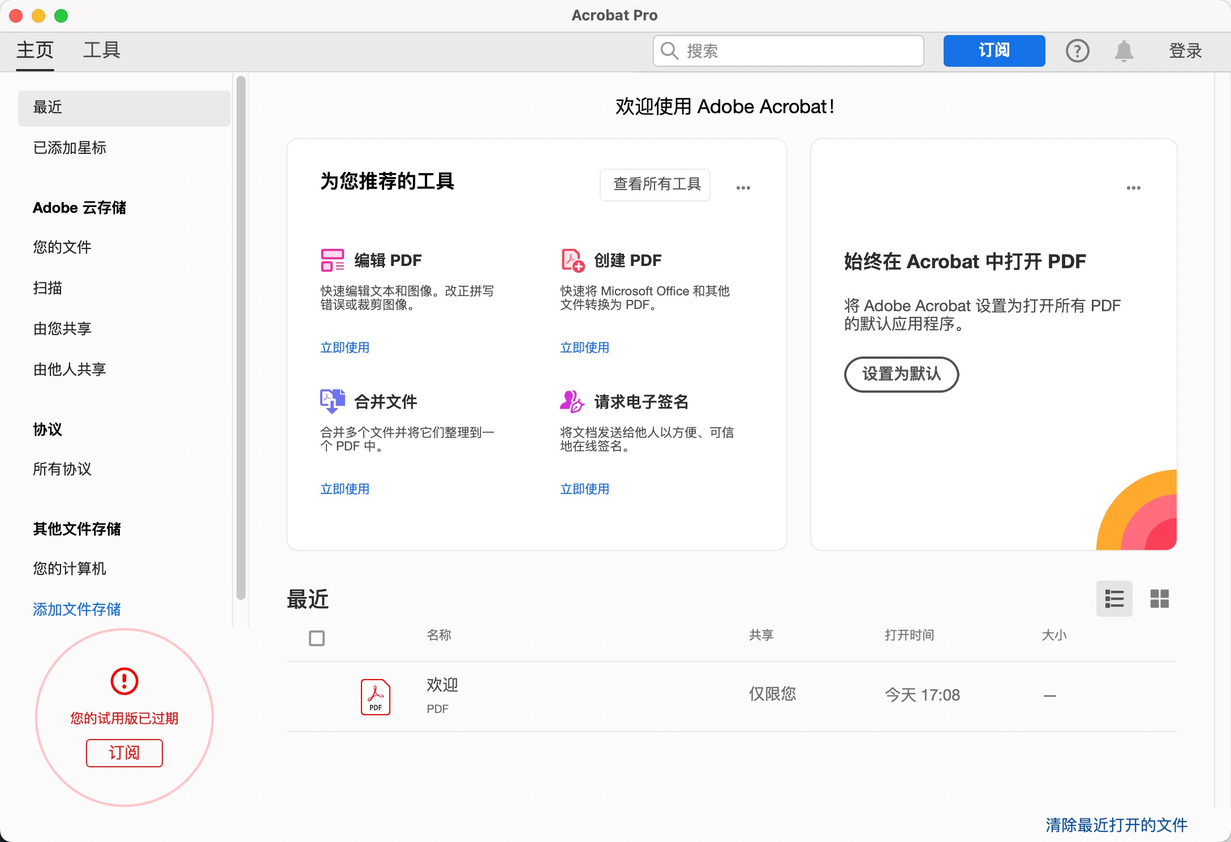
Task: Click the 编辑 PDF tool title
Action: coord(388,260)
